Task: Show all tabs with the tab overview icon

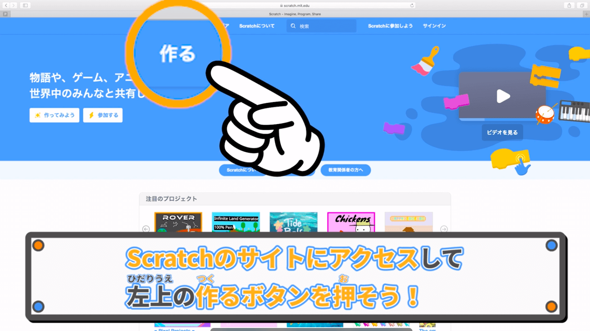Action: pos(582,5)
